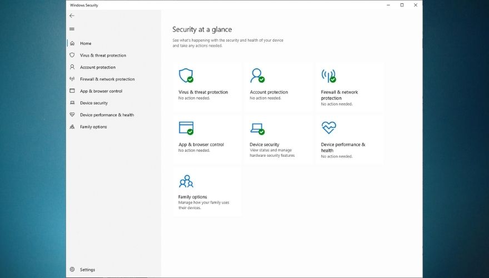Click 'View status and manage hardware security features' text
The width and height of the screenshot is (489, 278).
coord(272,152)
